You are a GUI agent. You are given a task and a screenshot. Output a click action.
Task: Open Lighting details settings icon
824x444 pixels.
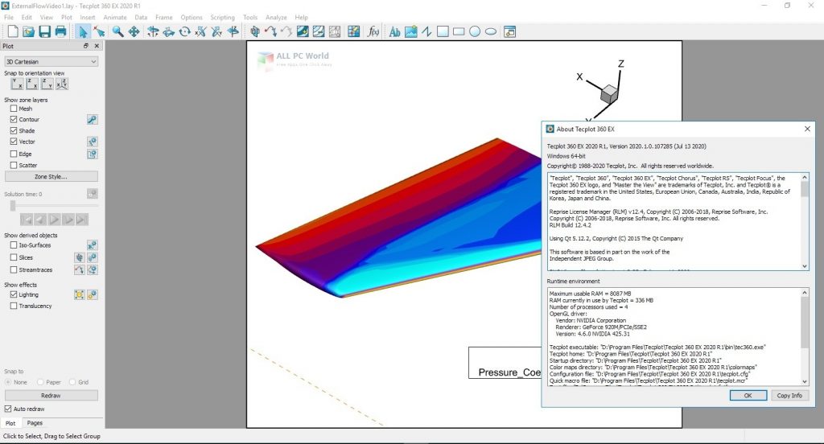(92, 294)
